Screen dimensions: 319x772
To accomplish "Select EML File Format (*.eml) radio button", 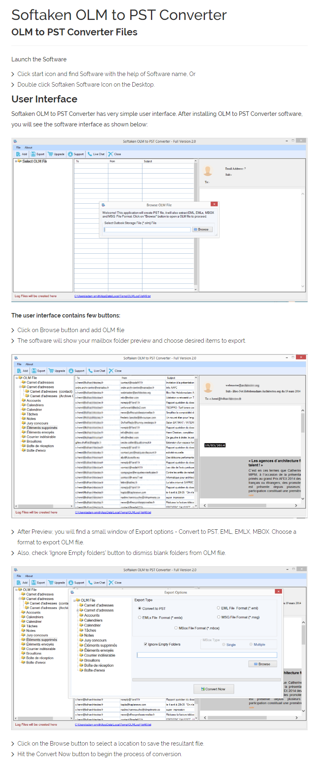I will pos(218,608).
